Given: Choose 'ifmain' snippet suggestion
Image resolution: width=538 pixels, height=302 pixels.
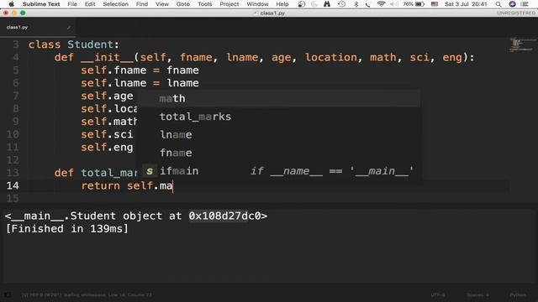Looking at the screenshot, I should click(279, 171).
